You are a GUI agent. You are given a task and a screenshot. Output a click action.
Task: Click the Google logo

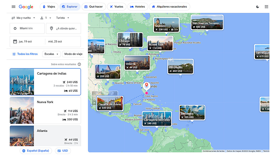[26, 7]
